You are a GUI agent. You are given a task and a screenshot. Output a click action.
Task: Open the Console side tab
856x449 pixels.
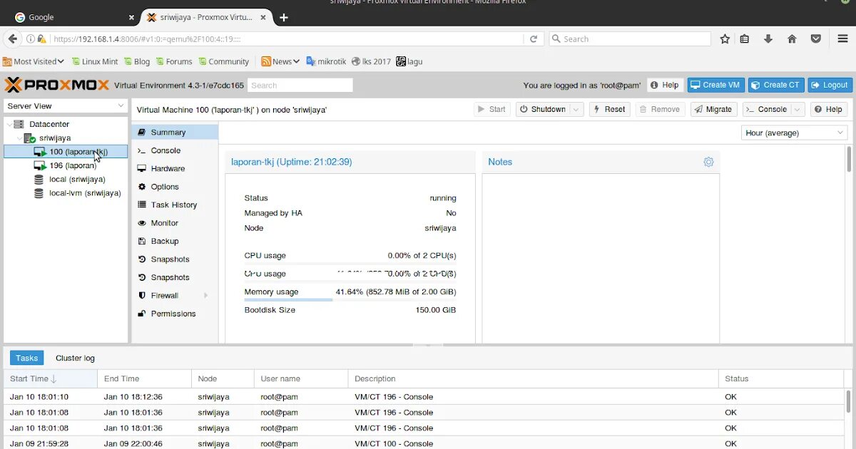pos(175,150)
